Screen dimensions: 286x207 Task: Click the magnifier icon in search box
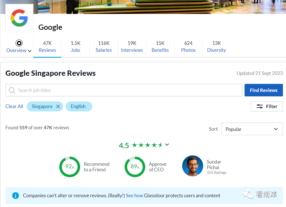click(x=12, y=90)
